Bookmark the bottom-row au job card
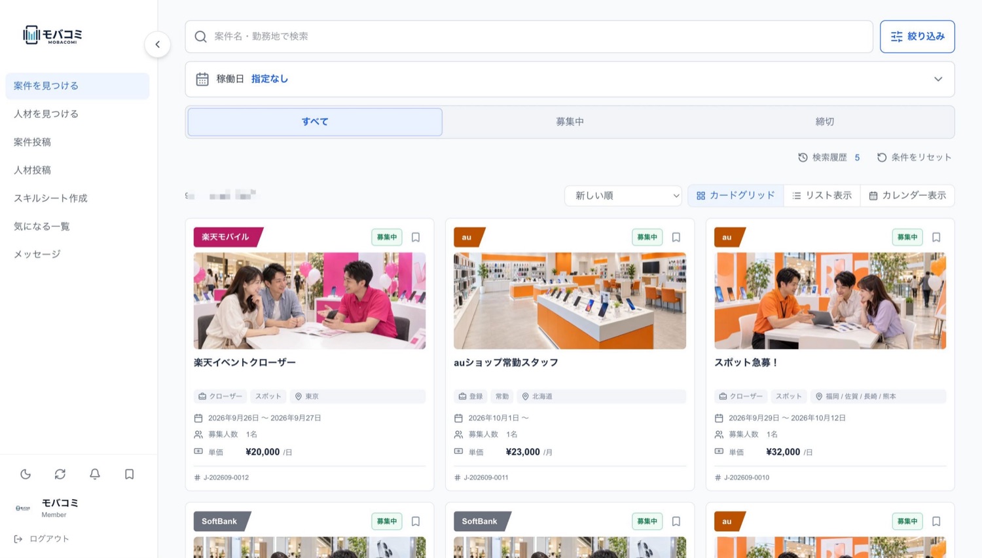982x558 pixels. click(x=936, y=521)
